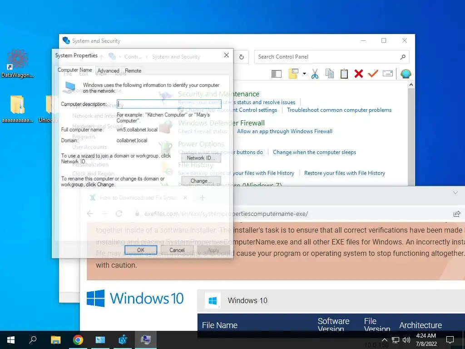Open taskbar Search magnifier

33,340
